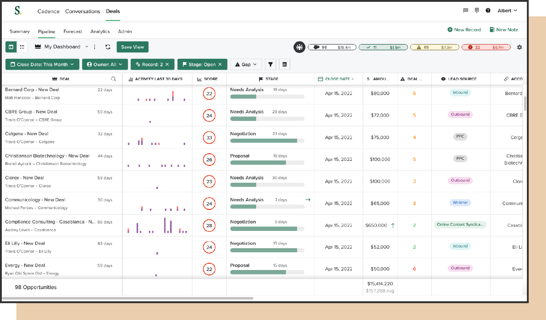The width and height of the screenshot is (546, 320).
Task: Open the help menu
Action: point(488,10)
